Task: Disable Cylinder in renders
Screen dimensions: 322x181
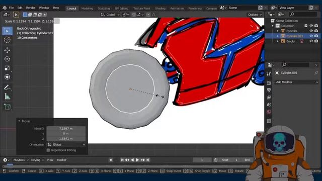Action: tap(316, 31)
